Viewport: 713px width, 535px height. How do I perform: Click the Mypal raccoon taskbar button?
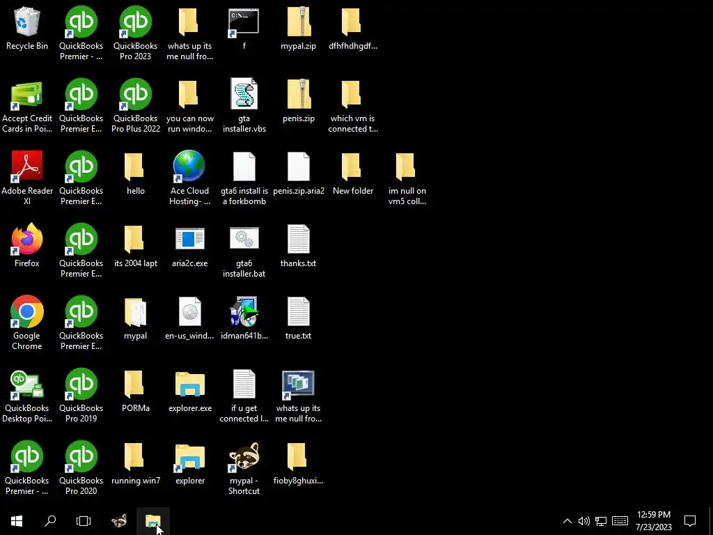119,521
